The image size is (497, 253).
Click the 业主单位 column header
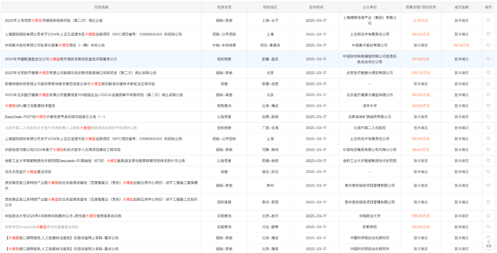pos(370,7)
